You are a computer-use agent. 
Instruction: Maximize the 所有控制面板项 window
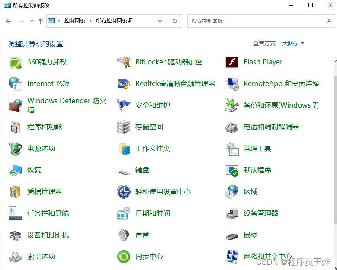point(311,5)
